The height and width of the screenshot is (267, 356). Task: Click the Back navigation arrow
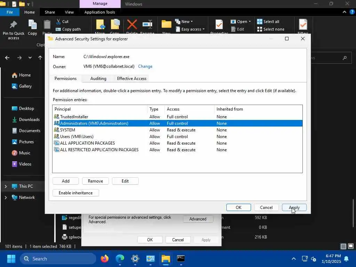tap(7, 58)
